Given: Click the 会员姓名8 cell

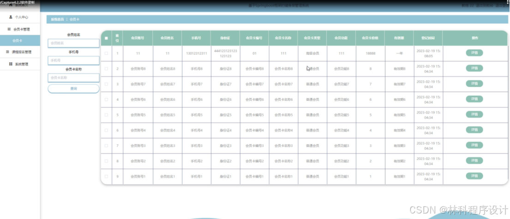Looking at the screenshot, I should [x=167, y=69].
